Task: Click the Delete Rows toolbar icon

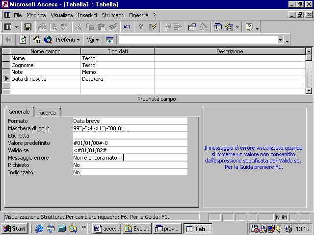Action: [x=178, y=27]
